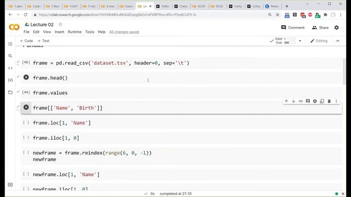
Task: Click the notebook vertical scrollbar
Action: point(344,72)
